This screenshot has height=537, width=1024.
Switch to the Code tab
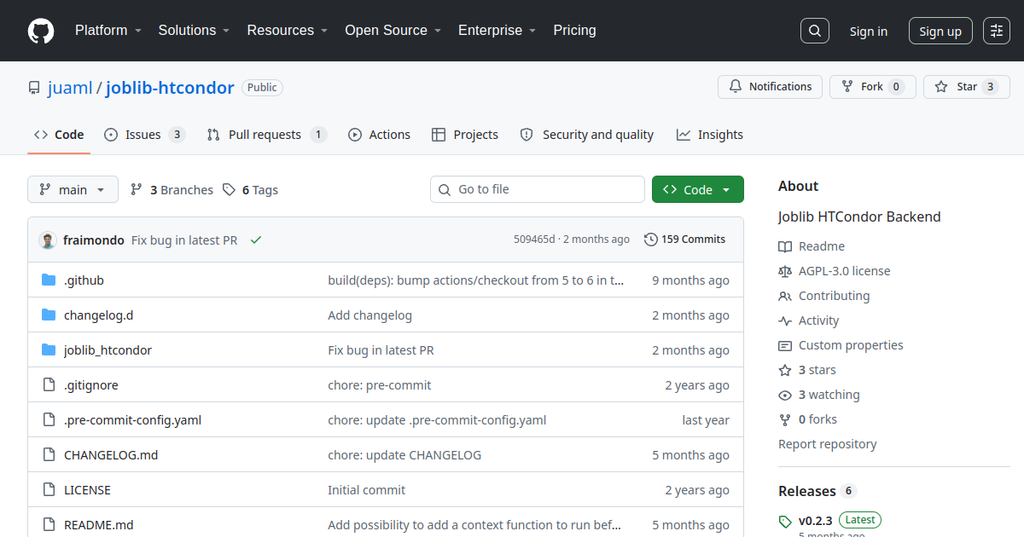[59, 135]
